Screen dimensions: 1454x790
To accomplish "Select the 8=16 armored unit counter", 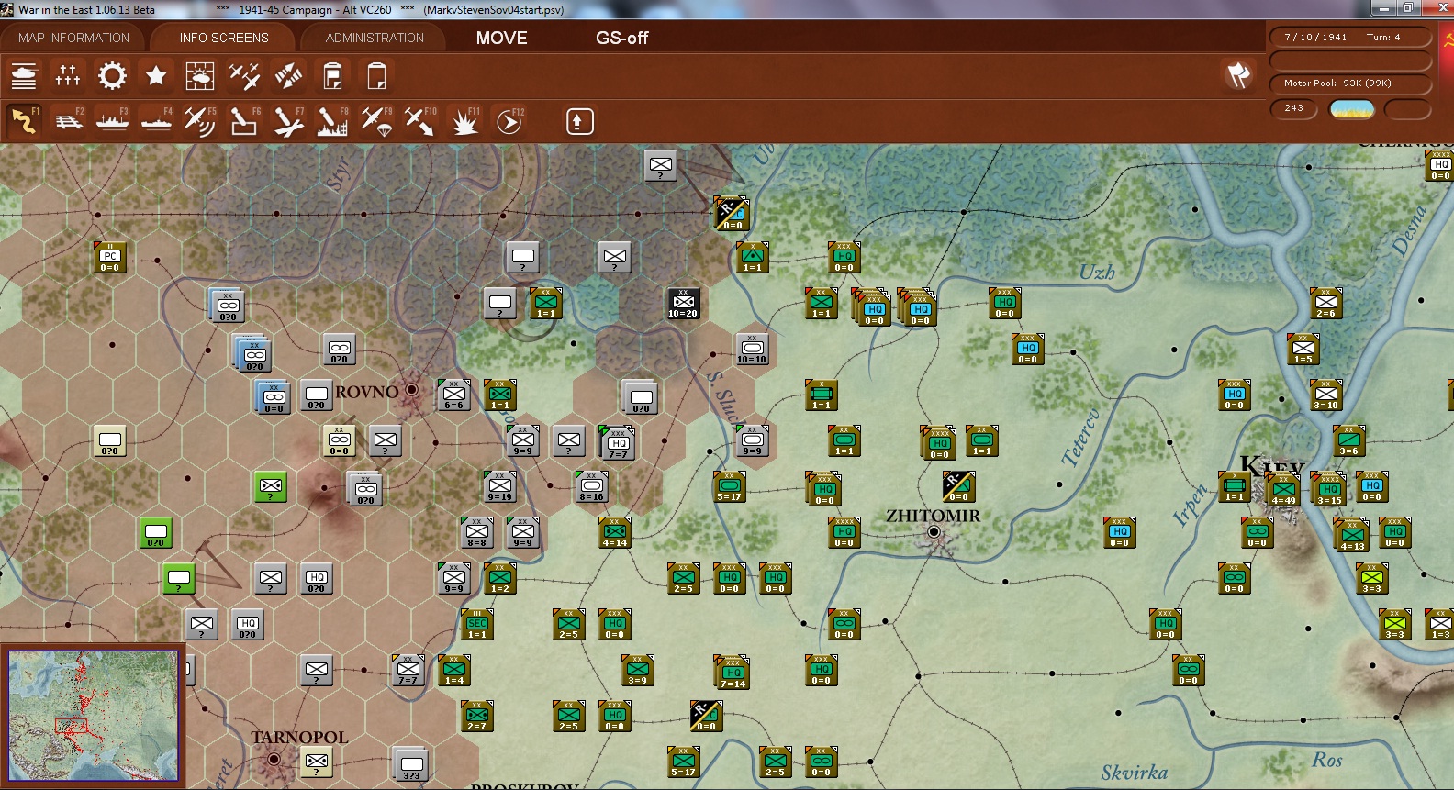I will pos(591,486).
